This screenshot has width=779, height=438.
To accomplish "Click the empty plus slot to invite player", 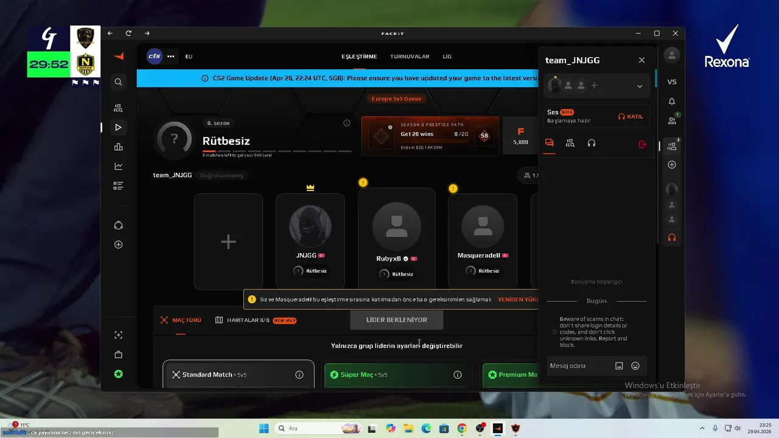I will 228,242.
